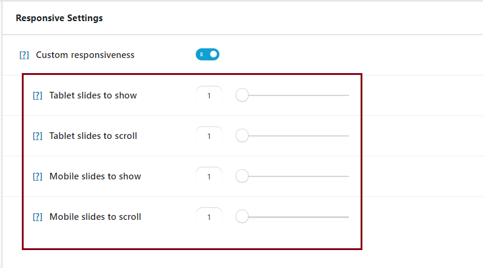Click the Mobile slides to show label

pyautogui.click(x=95, y=176)
